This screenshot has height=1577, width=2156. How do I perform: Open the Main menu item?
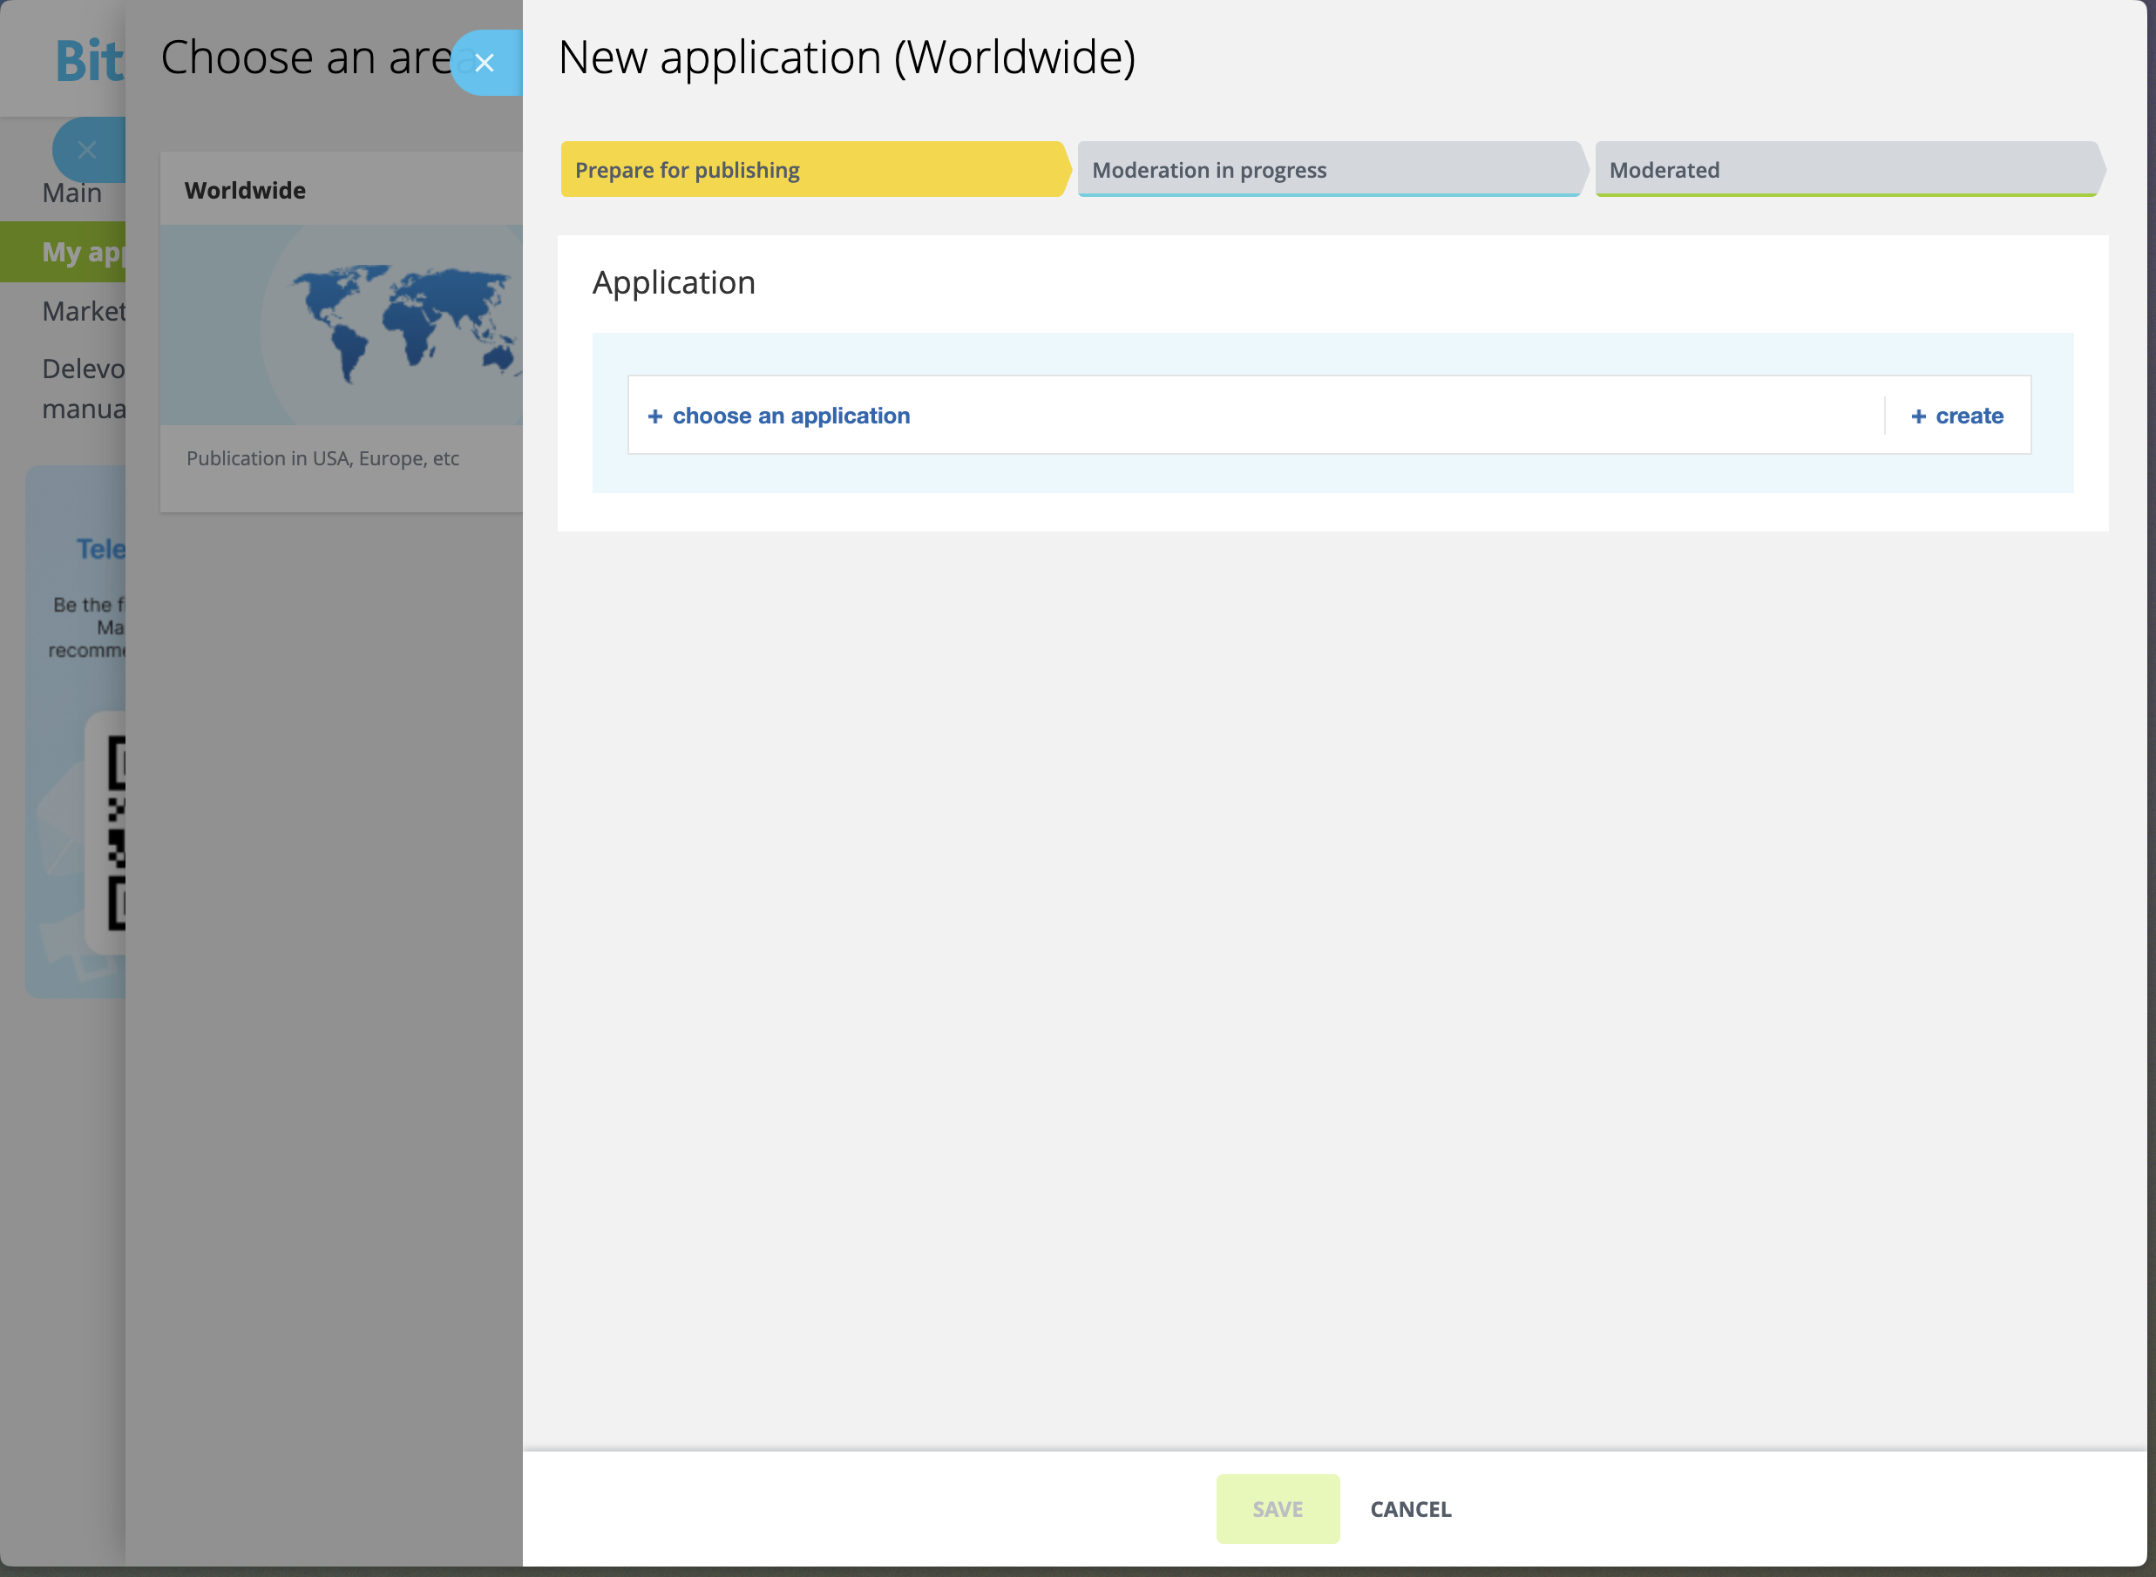(72, 193)
